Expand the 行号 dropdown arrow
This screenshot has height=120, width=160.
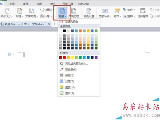click(x=51, y=16)
